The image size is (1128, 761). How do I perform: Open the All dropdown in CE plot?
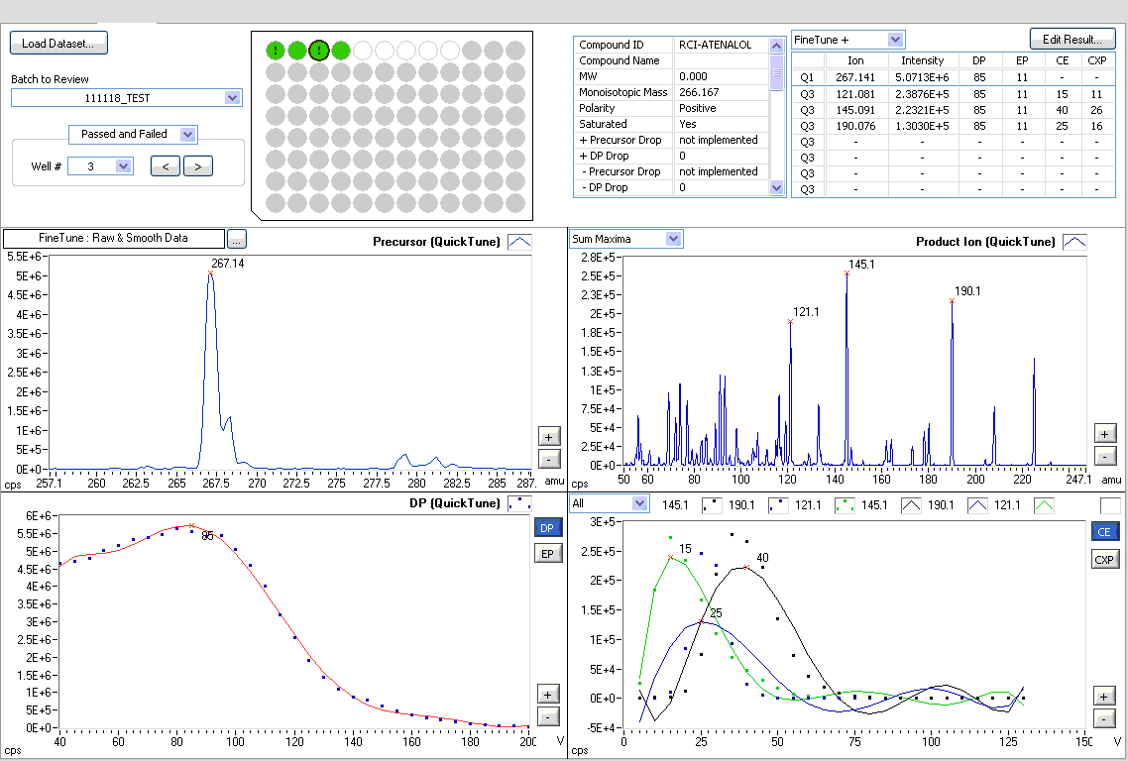click(x=639, y=503)
